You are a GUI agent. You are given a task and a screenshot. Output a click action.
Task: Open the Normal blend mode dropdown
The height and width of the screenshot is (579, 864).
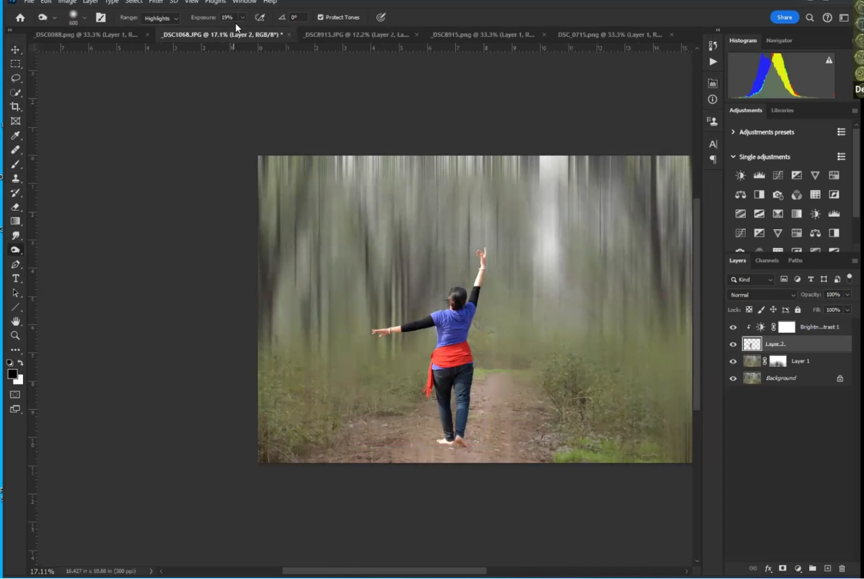[x=762, y=295]
